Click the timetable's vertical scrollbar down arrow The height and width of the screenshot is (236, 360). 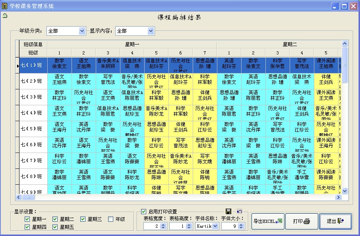tap(345, 191)
